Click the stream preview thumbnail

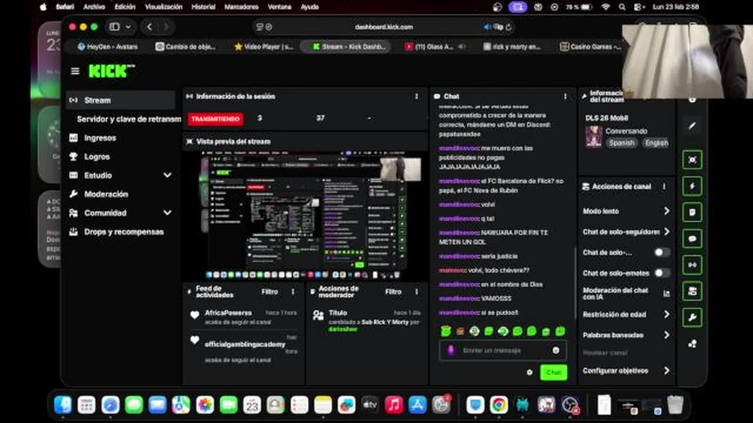[305, 216]
